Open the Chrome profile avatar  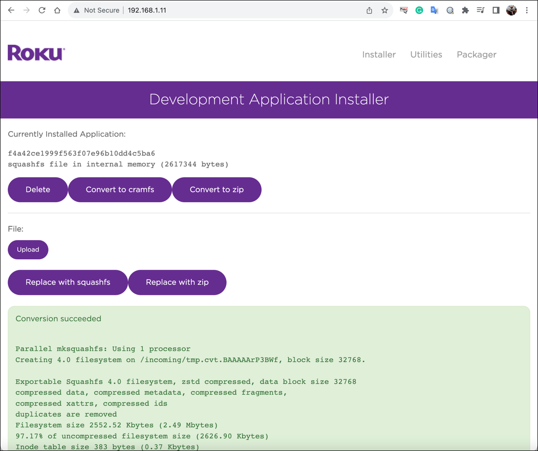[511, 10]
